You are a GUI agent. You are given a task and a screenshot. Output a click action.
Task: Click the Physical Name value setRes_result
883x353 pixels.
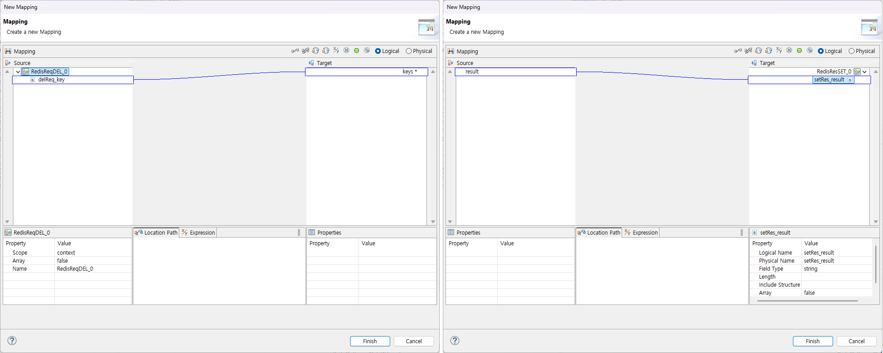[819, 261]
